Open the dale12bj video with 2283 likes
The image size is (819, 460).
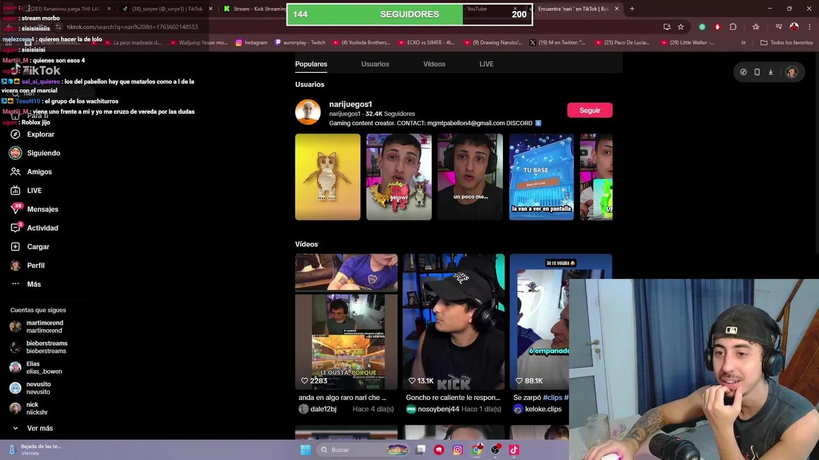pyautogui.click(x=346, y=322)
